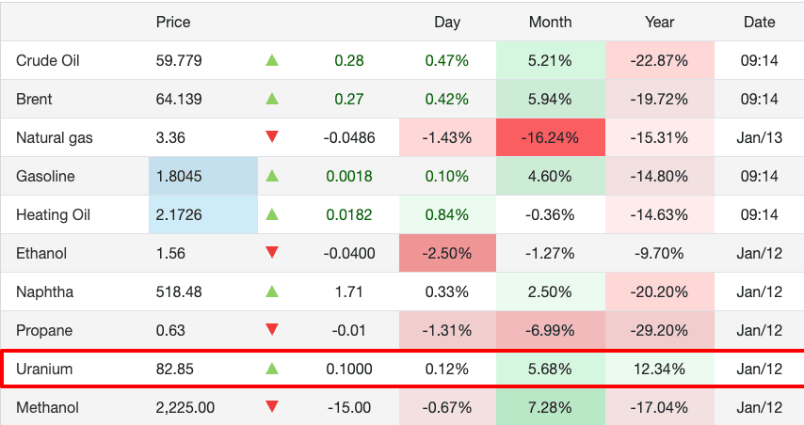Click Crude Oil change value 0.28
Screen dimensions: 804x425
(349, 60)
